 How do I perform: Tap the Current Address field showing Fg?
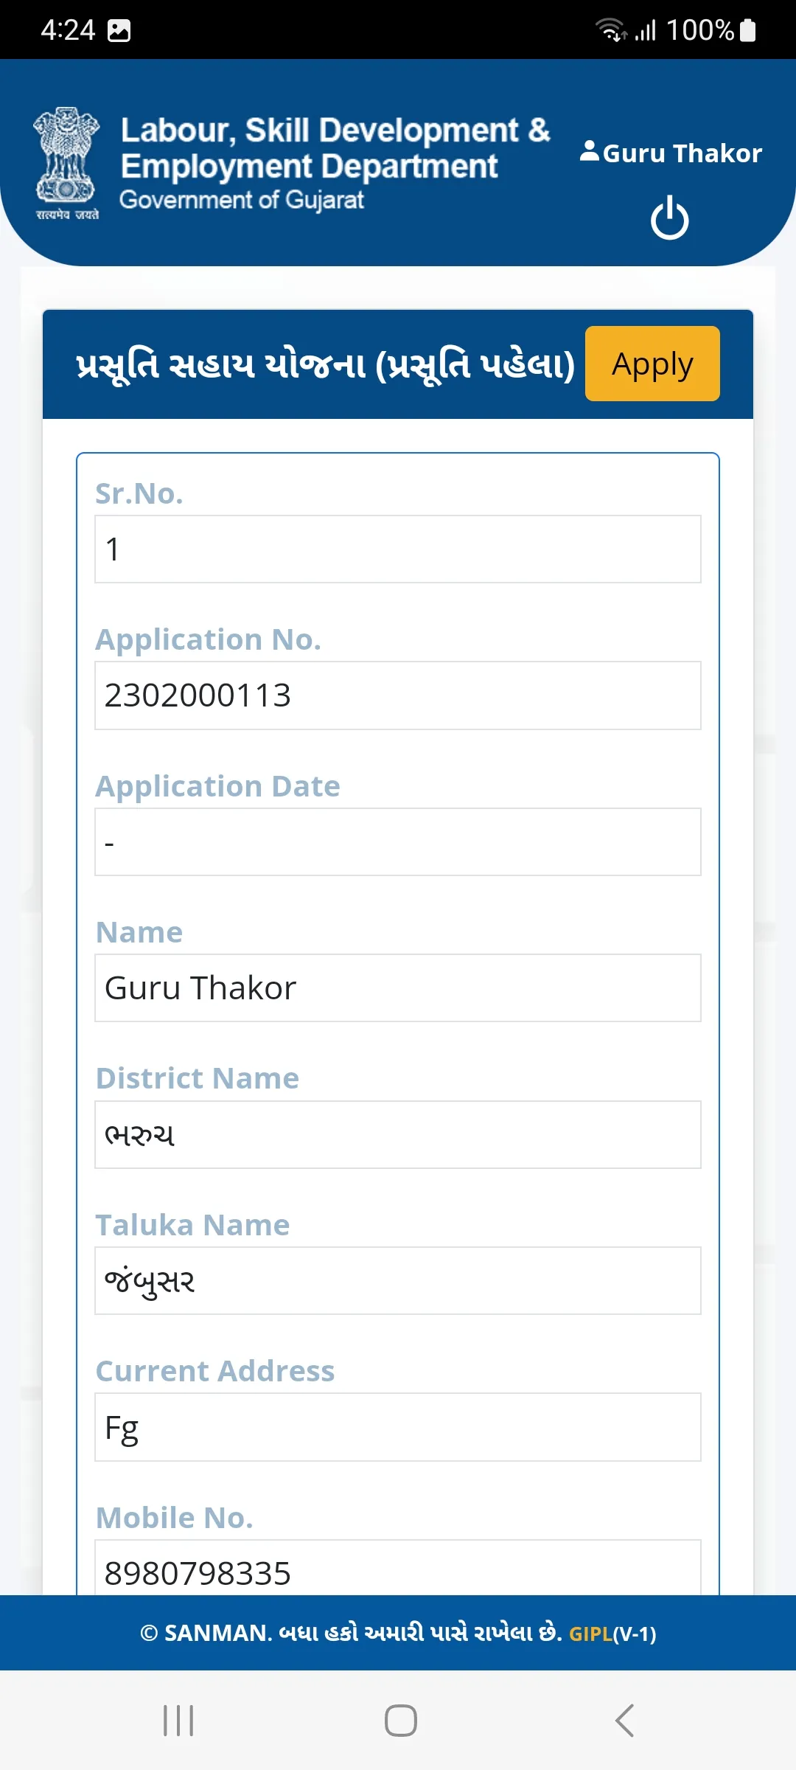click(398, 1427)
